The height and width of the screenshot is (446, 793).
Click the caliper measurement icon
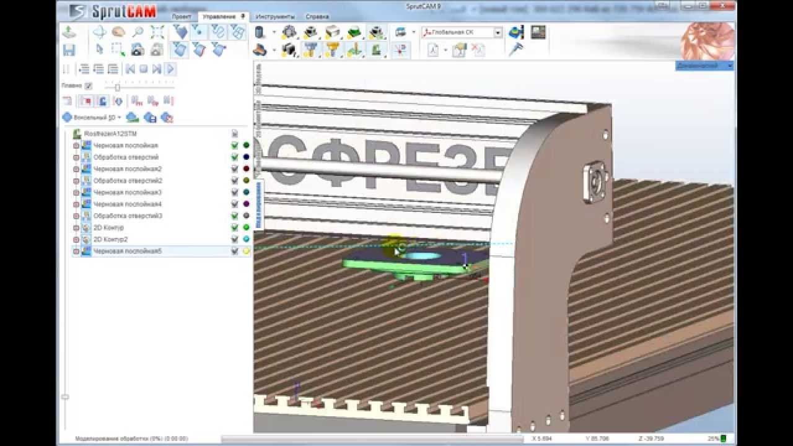click(x=515, y=50)
